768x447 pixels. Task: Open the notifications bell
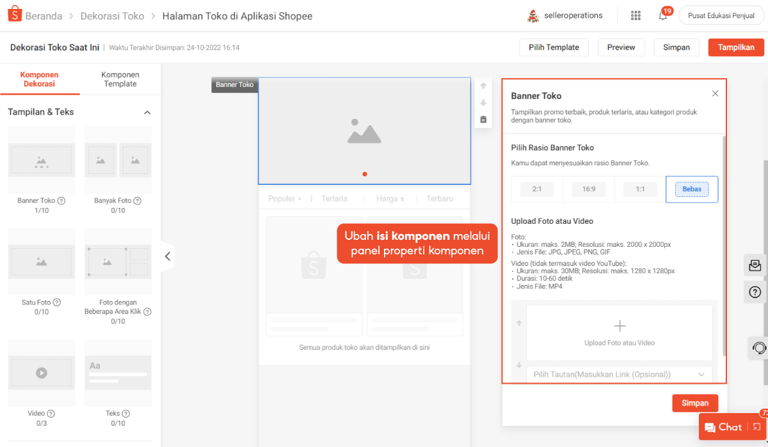pyautogui.click(x=663, y=15)
